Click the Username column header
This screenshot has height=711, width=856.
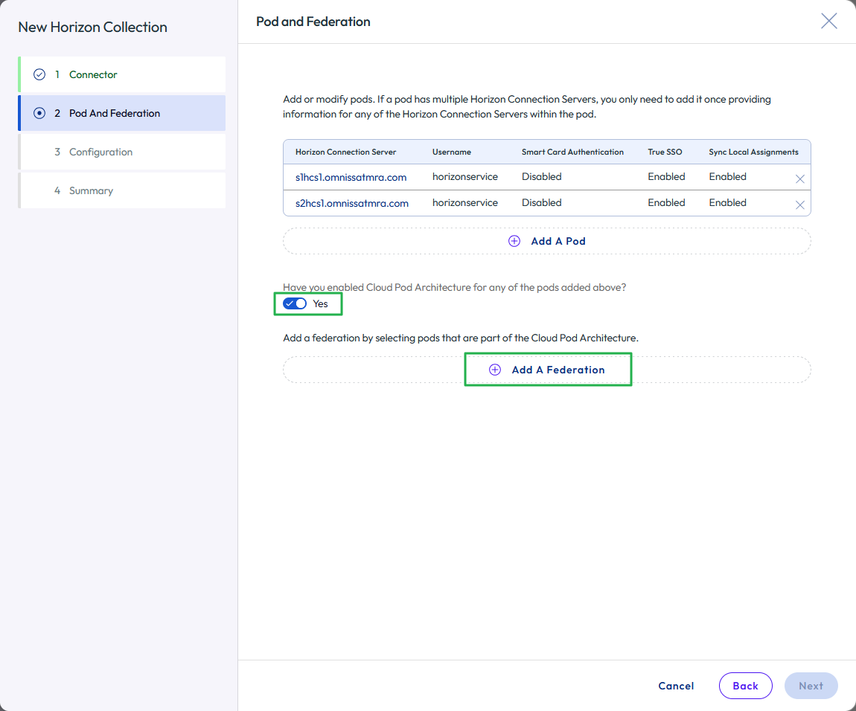(x=451, y=152)
